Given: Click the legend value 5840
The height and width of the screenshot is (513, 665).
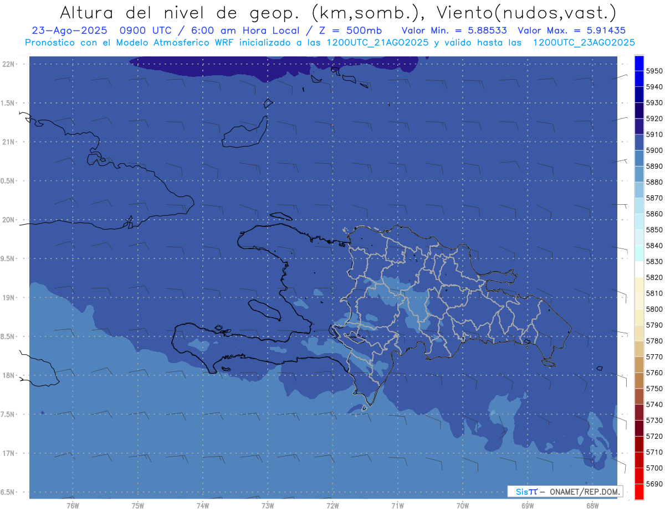Looking at the screenshot, I should 654,245.
